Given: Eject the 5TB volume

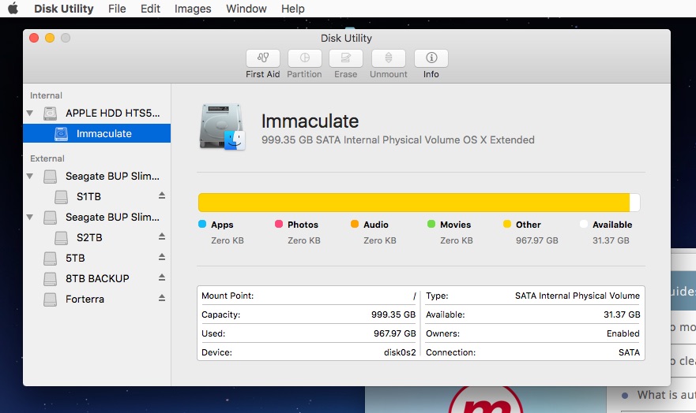Looking at the screenshot, I should [x=162, y=257].
